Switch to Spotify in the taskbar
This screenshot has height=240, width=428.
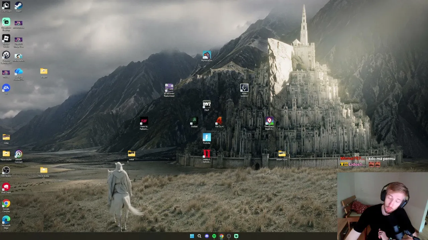coord(214,236)
